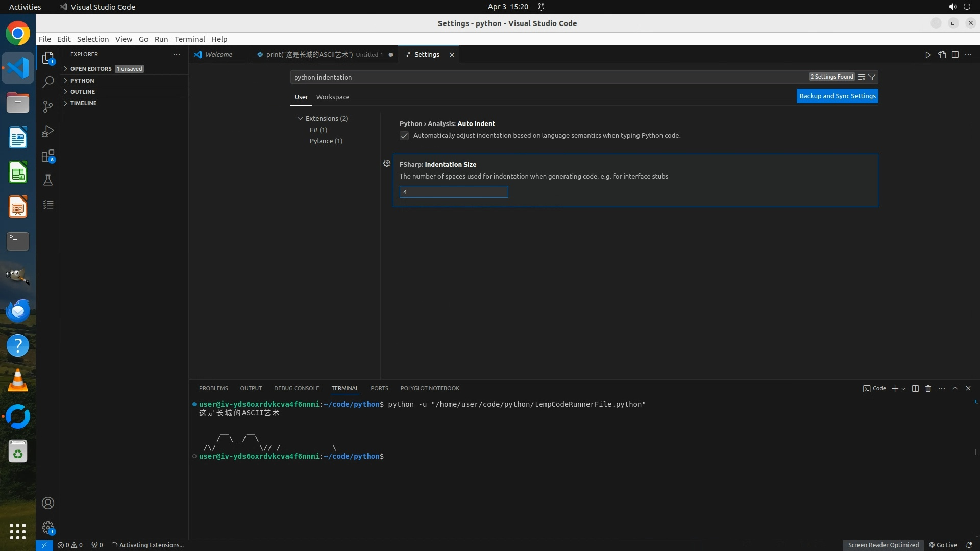Open the Testing flask view

(48, 180)
